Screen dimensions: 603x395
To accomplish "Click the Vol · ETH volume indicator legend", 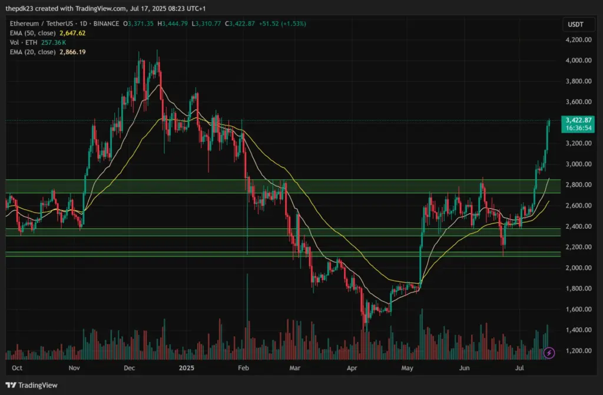I will click(24, 44).
